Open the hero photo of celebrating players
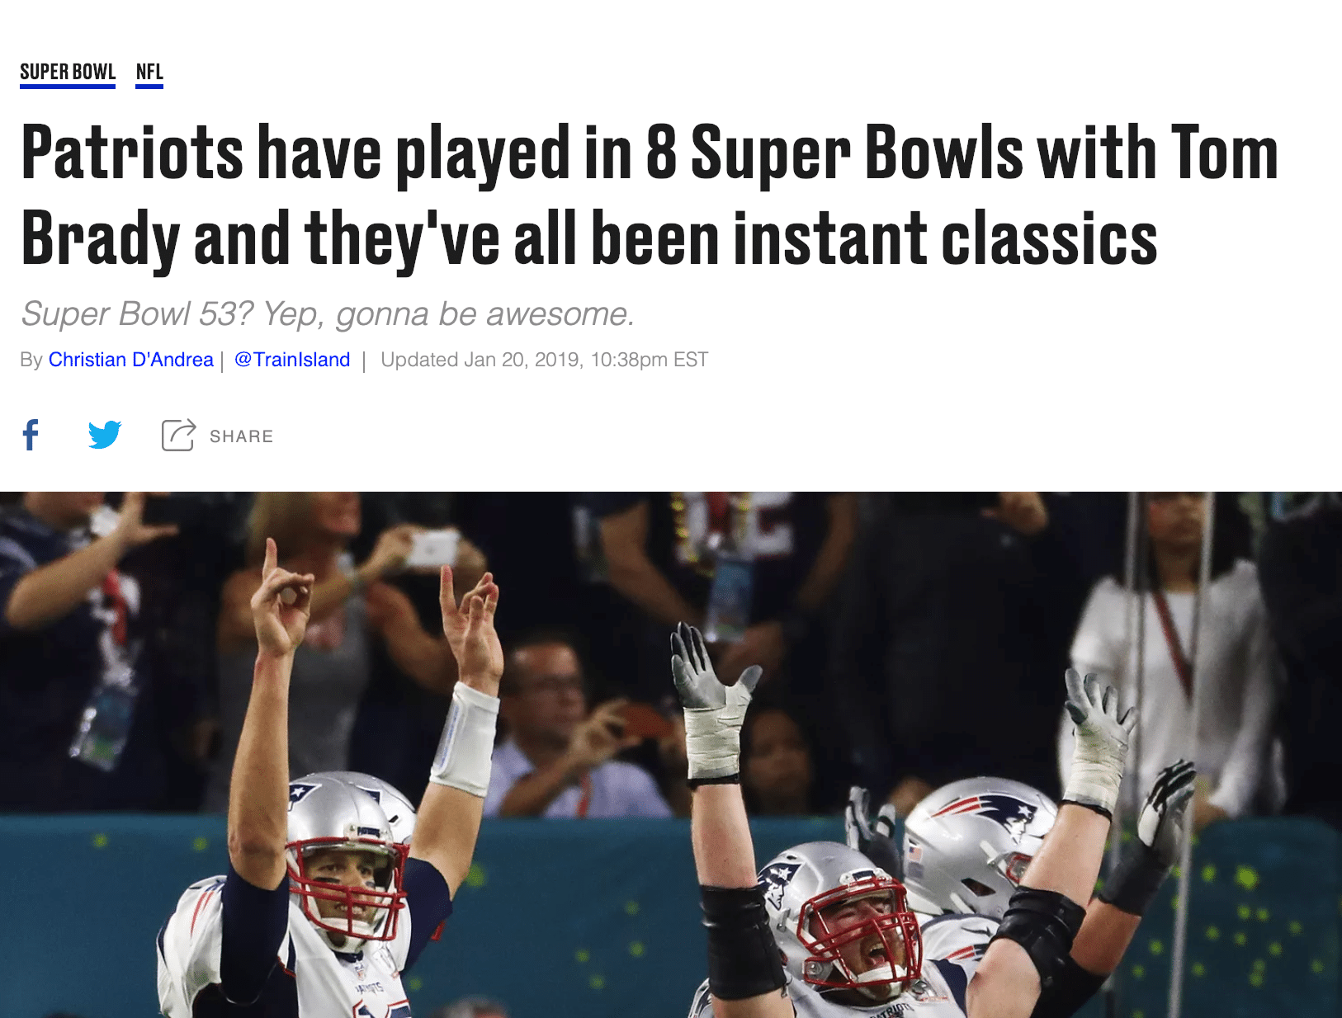The width and height of the screenshot is (1342, 1018). click(671, 755)
